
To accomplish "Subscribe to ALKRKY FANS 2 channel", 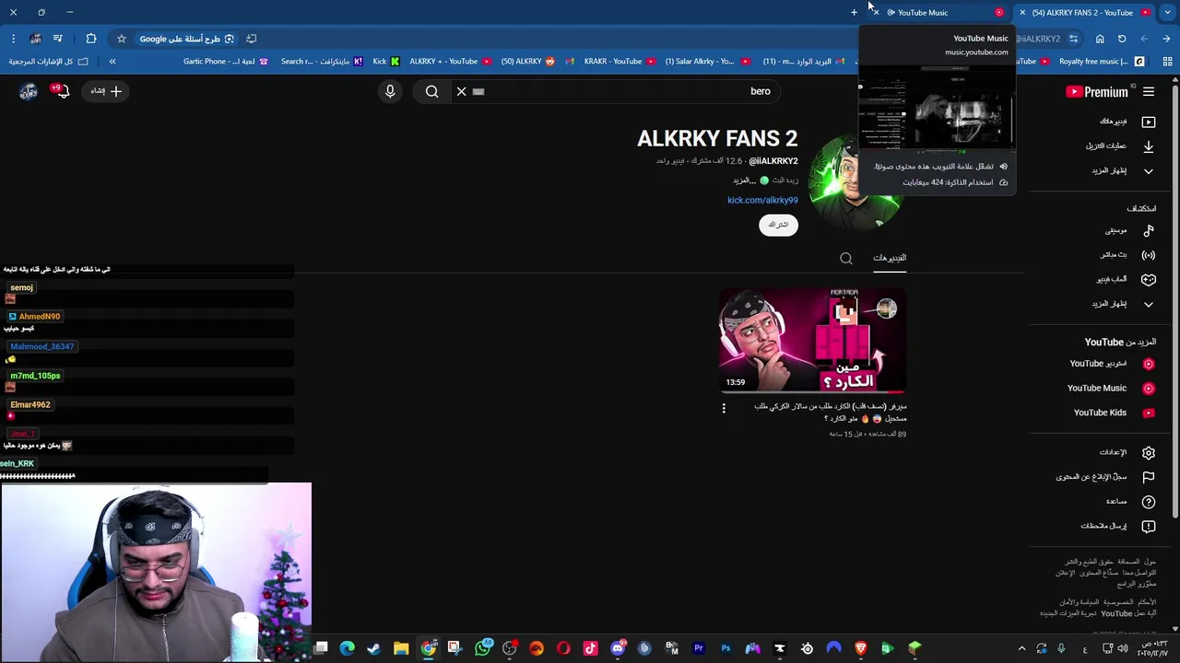I will pos(778,225).
